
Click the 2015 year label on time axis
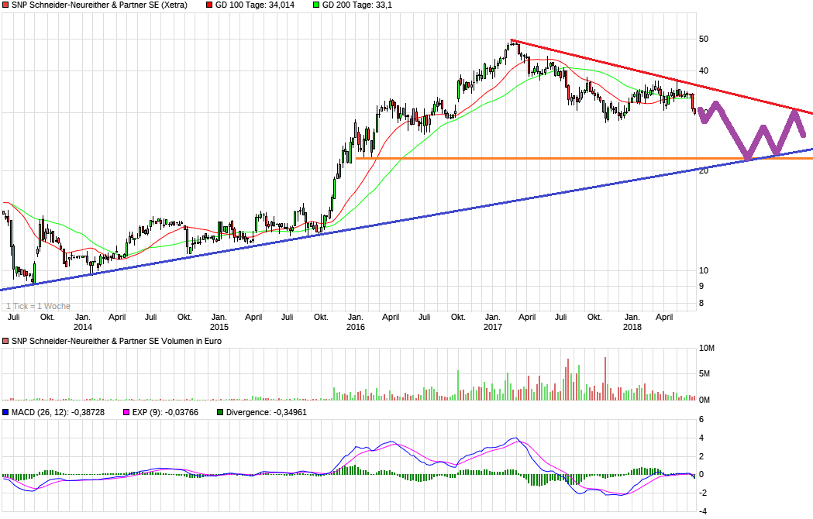click(219, 327)
